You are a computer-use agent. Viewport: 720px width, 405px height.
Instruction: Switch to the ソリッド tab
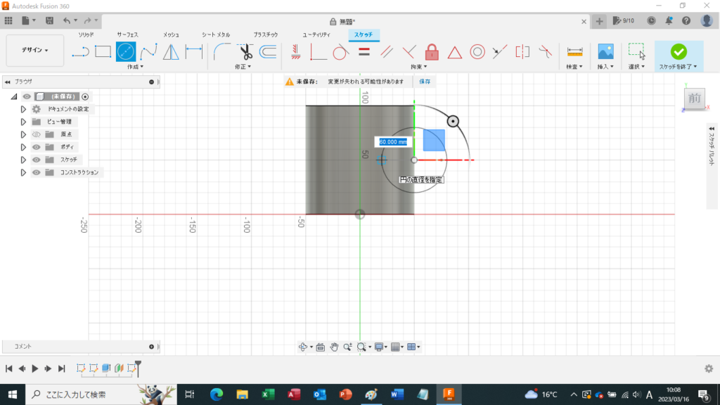pyautogui.click(x=86, y=35)
